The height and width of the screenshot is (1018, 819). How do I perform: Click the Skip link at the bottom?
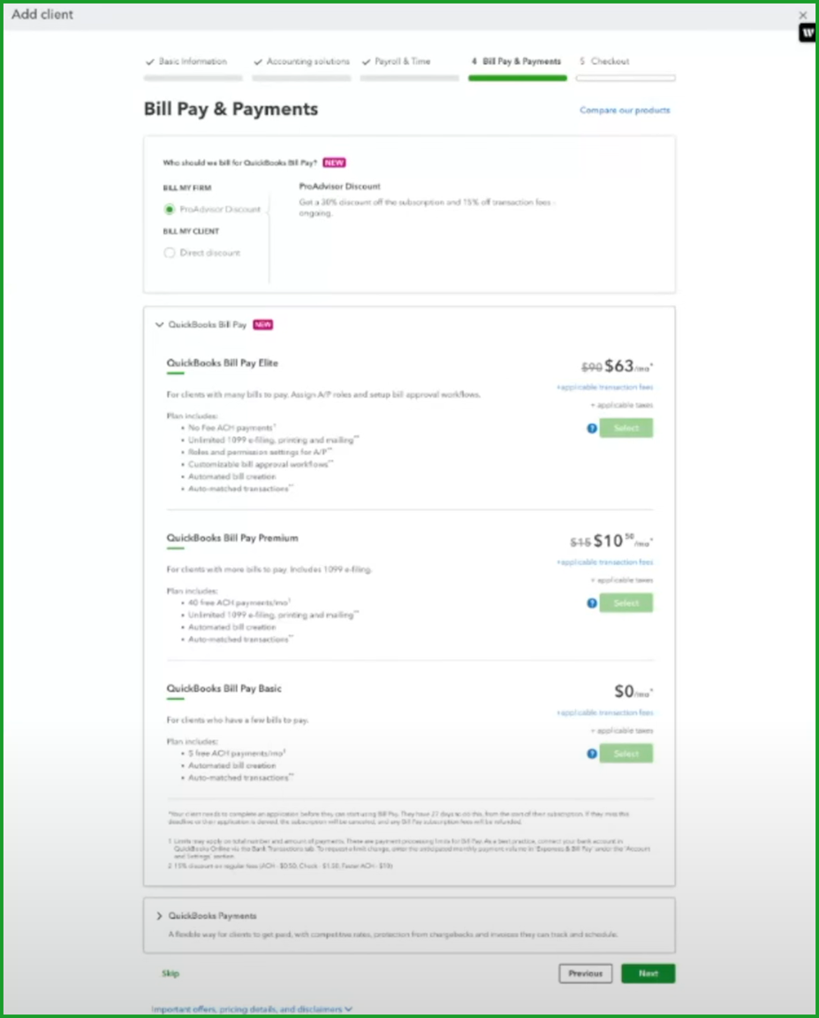pos(171,973)
